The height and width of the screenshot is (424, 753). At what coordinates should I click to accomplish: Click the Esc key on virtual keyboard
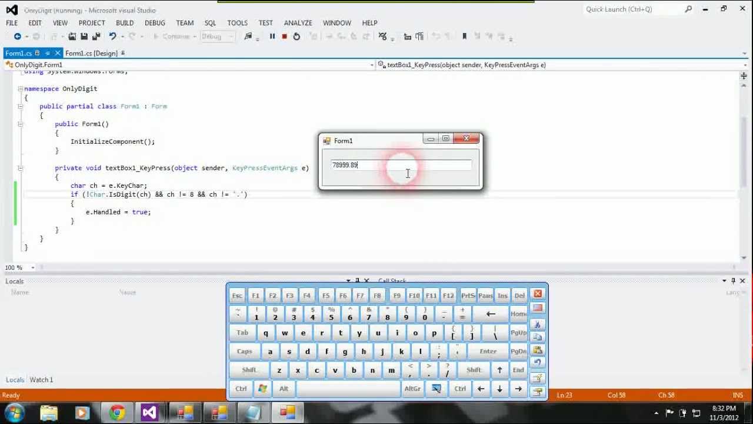tap(237, 296)
